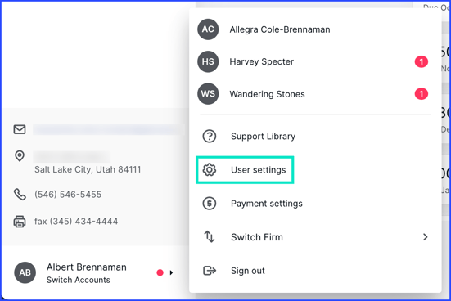Choose Switch Firm
The height and width of the screenshot is (301, 451).
(x=257, y=237)
